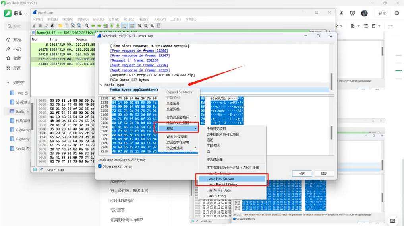404x226 pixels.
Task: Follow the Prev request in frame: 23206 link
Action: point(139,51)
